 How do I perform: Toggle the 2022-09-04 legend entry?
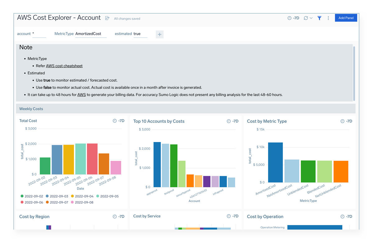[82, 196]
